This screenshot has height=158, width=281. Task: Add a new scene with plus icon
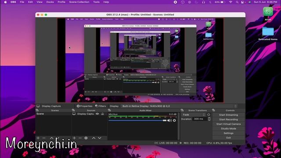(38, 138)
